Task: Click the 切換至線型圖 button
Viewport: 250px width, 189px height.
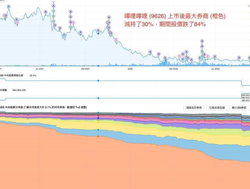Action: point(217,108)
